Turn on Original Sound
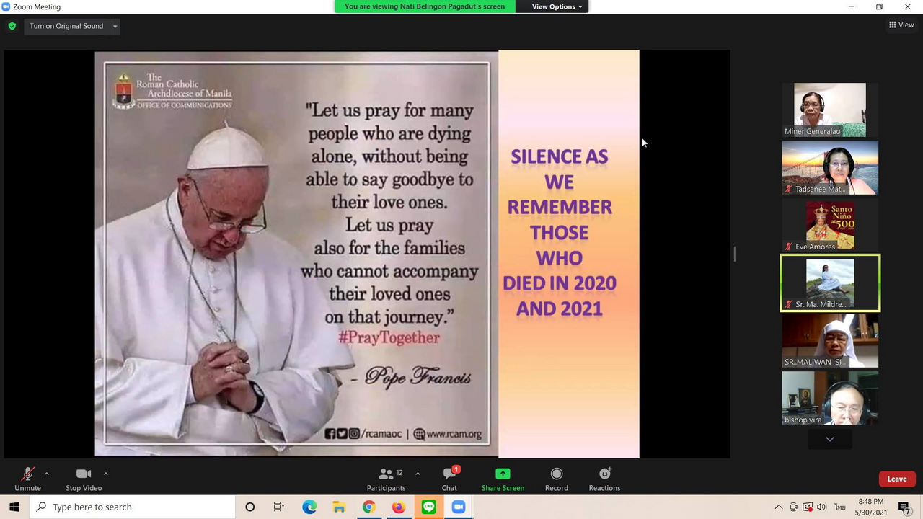Screen dimensions: 923x519 (x=66, y=26)
